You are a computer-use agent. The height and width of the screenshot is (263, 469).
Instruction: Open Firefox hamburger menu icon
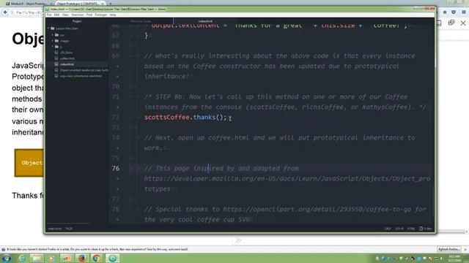point(464,12)
